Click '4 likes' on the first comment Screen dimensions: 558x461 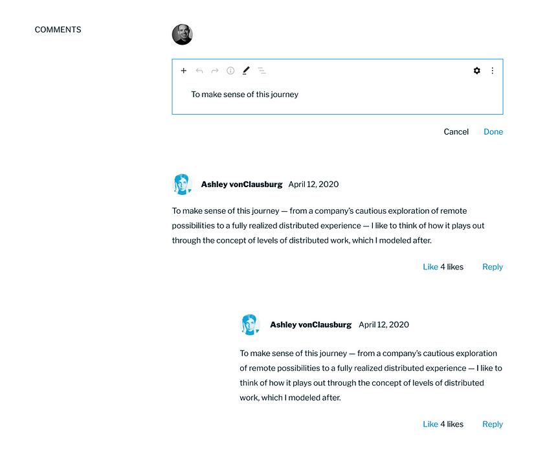click(x=452, y=267)
